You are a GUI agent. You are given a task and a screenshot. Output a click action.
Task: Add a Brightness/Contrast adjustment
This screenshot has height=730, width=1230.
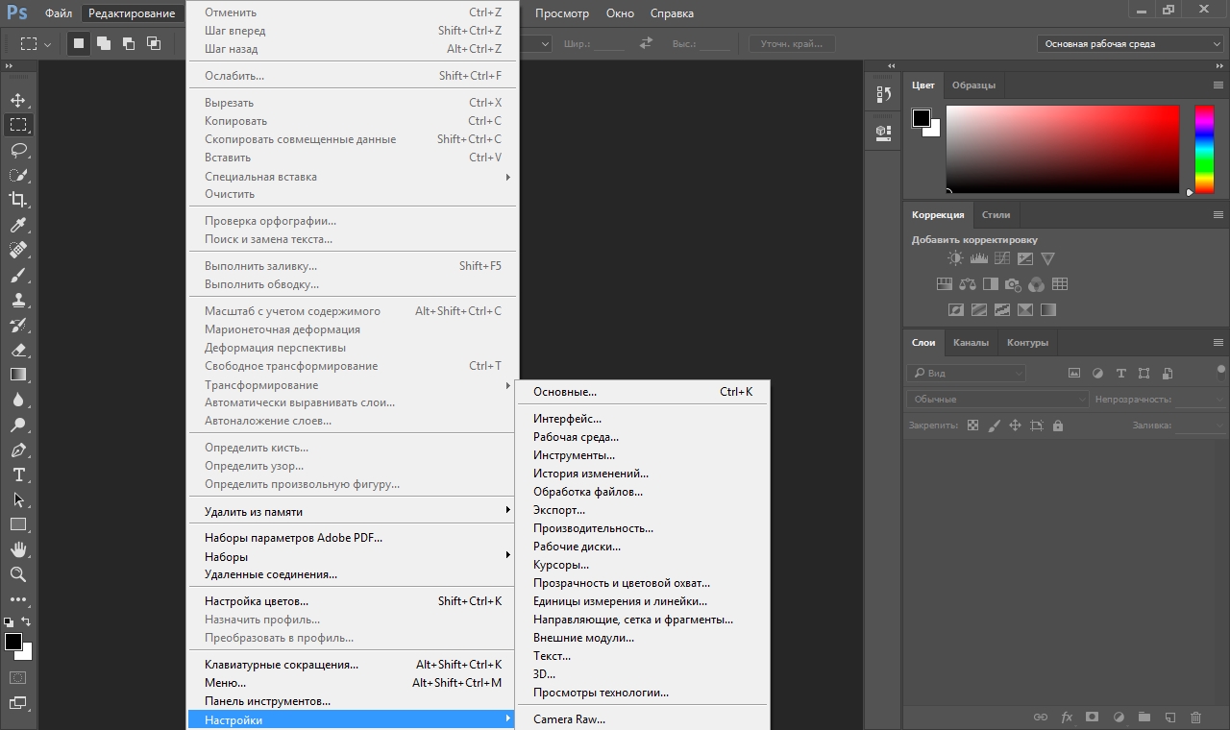(955, 258)
